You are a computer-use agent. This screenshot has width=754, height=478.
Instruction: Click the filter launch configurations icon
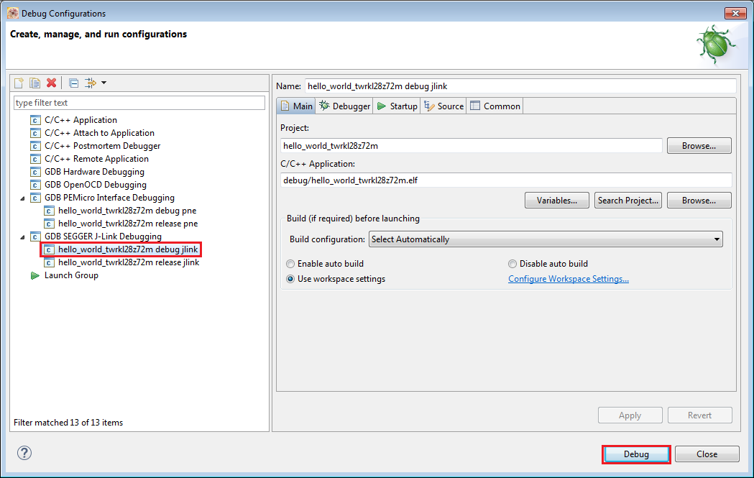(x=91, y=83)
